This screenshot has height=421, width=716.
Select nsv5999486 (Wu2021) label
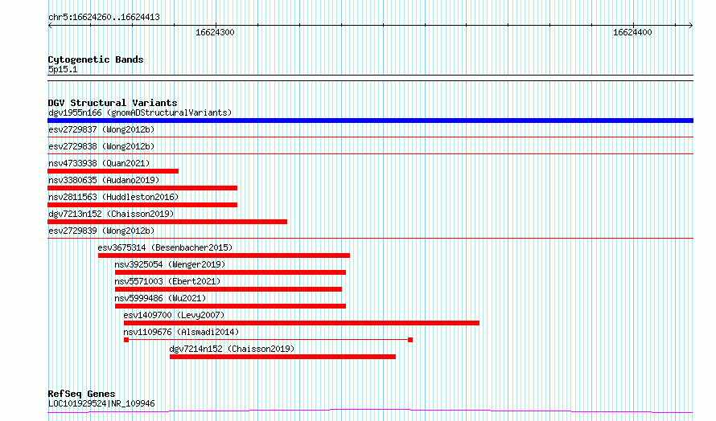160,298
